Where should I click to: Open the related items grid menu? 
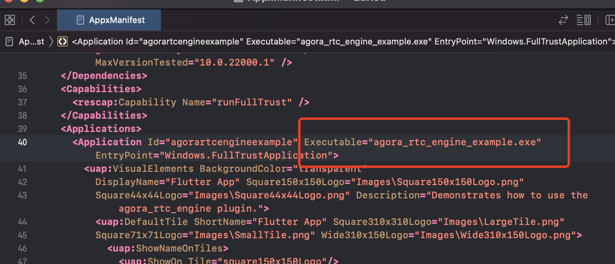point(10,20)
